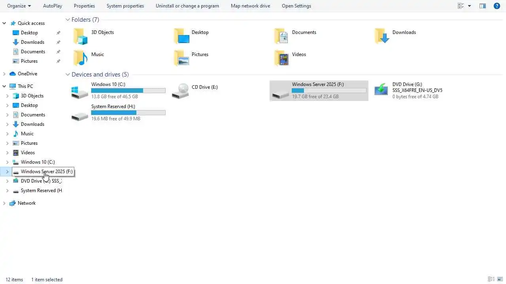The width and height of the screenshot is (506, 284).
Task: Collapse the This PC tree node
Action: (4, 86)
